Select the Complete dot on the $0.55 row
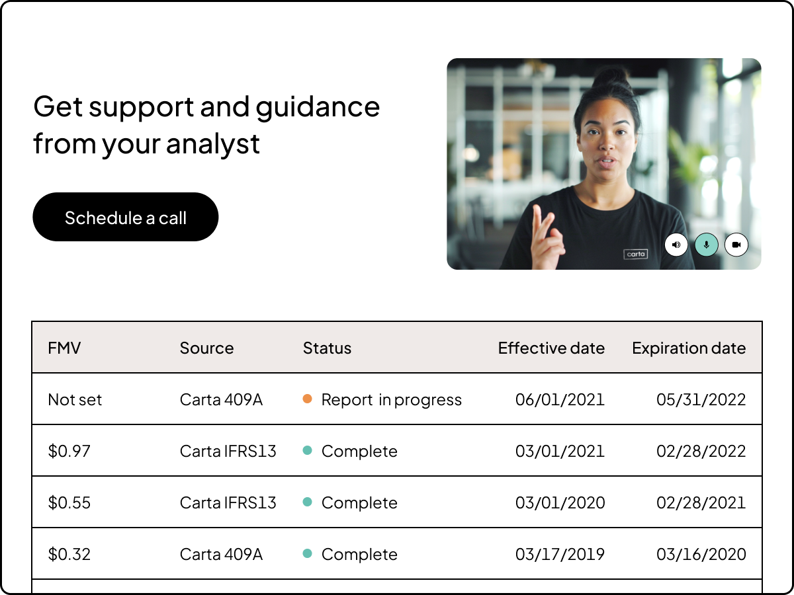794x595 pixels. (308, 502)
